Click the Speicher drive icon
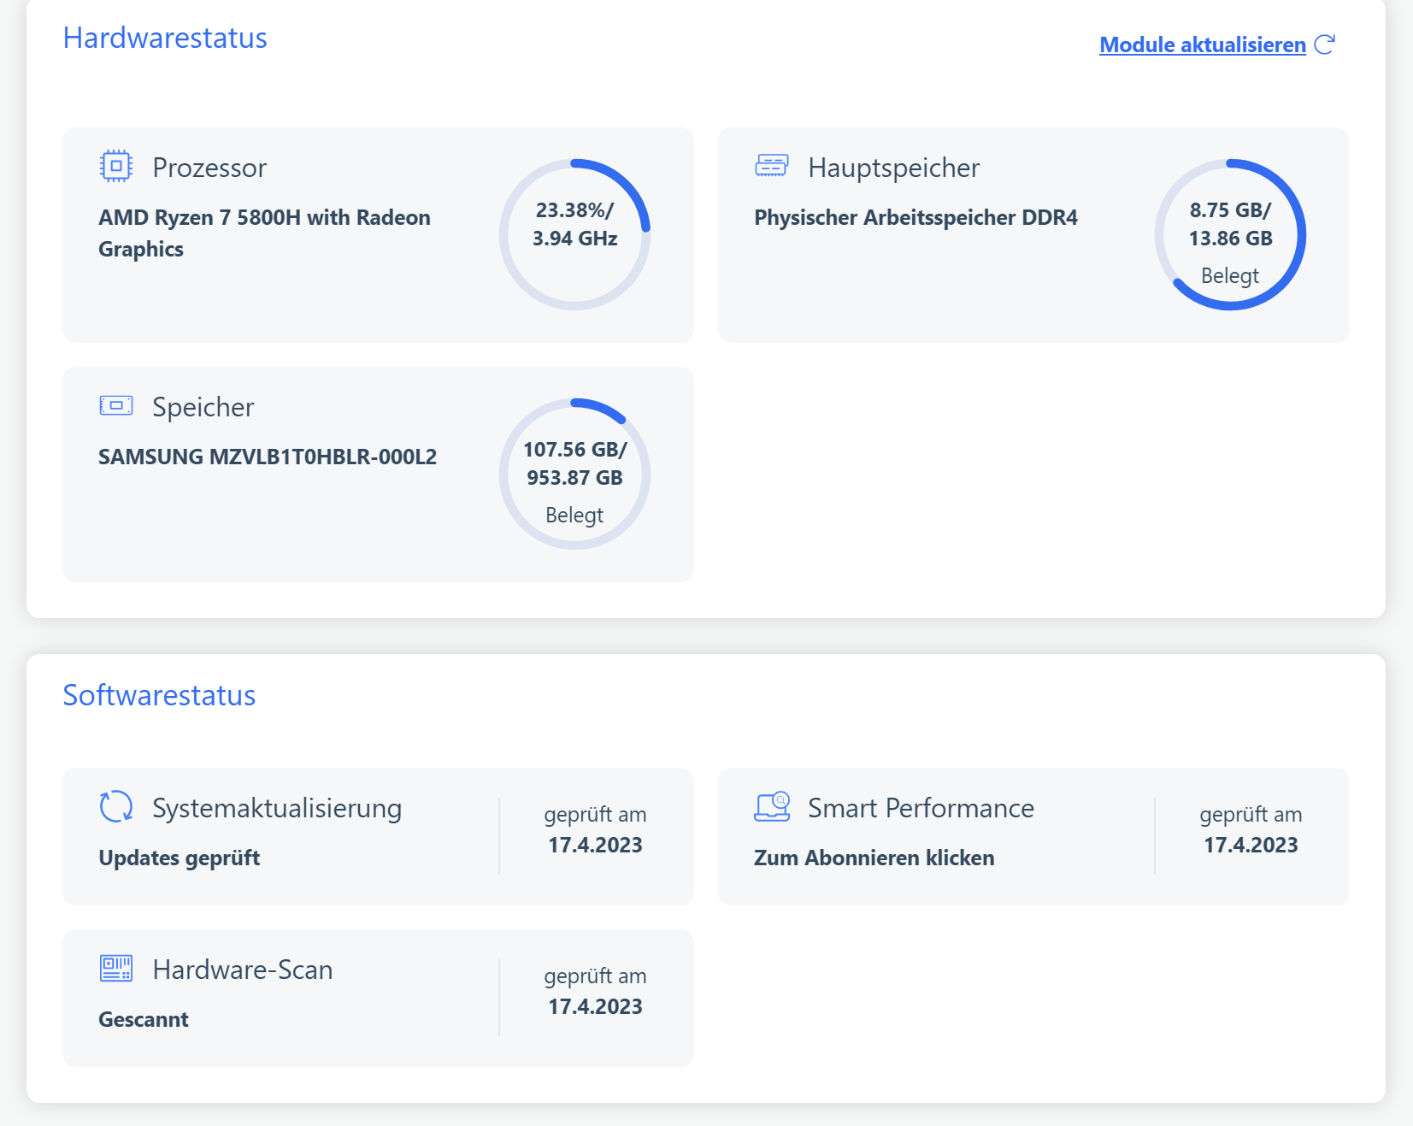This screenshot has height=1126, width=1413. tap(116, 405)
